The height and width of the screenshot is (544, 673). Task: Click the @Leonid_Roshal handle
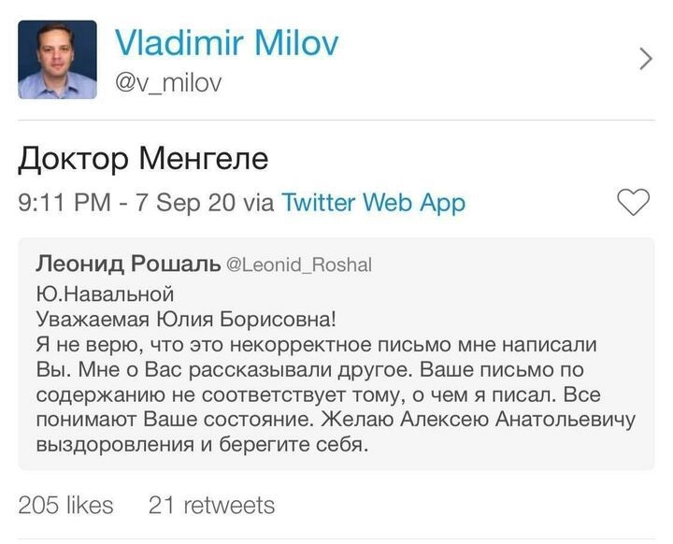coord(300,265)
